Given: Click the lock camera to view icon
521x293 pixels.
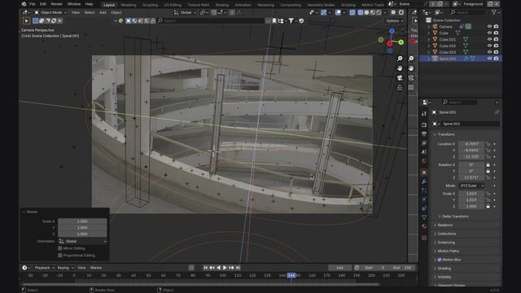Looking at the screenshot, I should [x=400, y=87].
